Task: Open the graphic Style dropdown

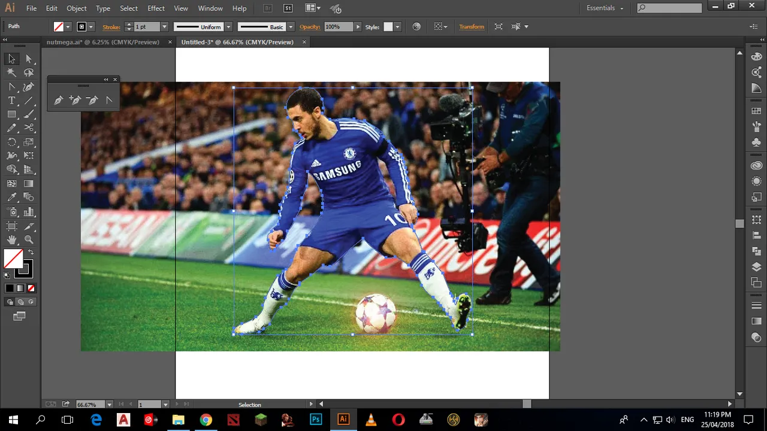Action: [x=397, y=27]
